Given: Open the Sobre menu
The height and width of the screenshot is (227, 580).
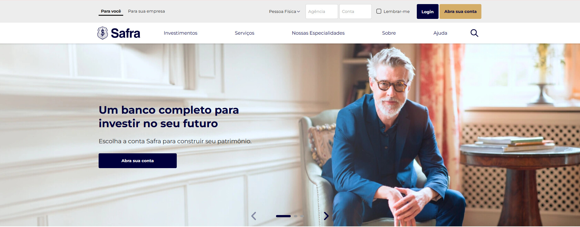Looking at the screenshot, I should (389, 33).
